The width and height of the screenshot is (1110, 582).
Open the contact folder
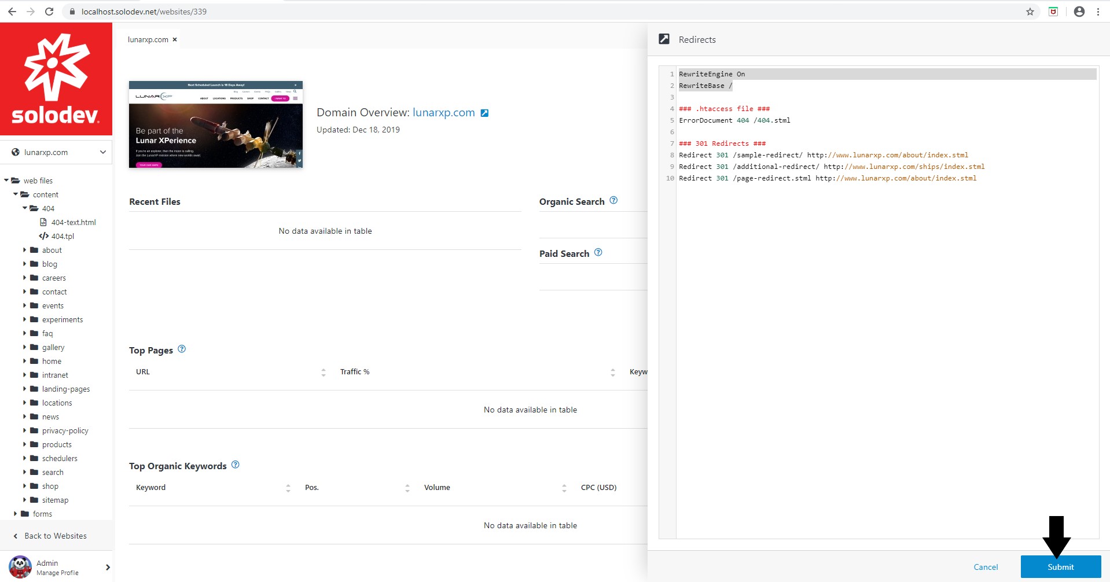[54, 292]
